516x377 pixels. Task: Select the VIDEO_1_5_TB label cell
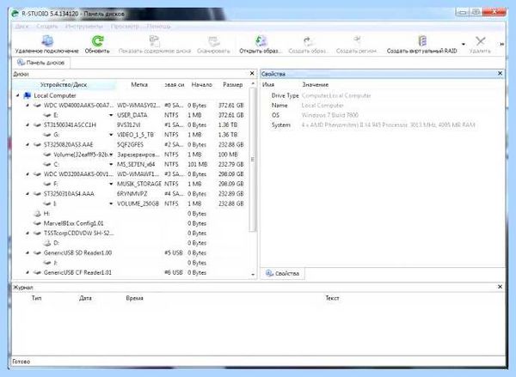tap(135, 135)
